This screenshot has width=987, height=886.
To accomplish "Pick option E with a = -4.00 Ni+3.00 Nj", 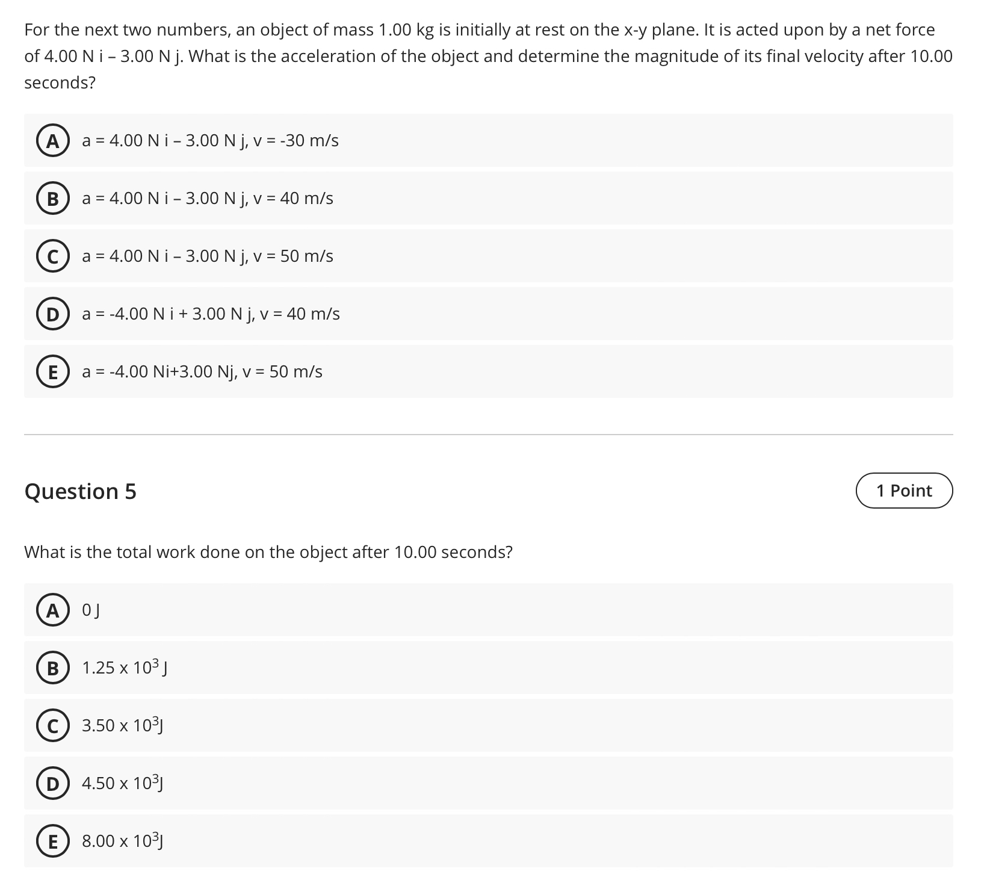I will [202, 371].
